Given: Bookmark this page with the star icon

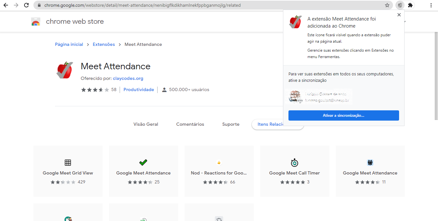Looking at the screenshot, I should click(x=387, y=5).
